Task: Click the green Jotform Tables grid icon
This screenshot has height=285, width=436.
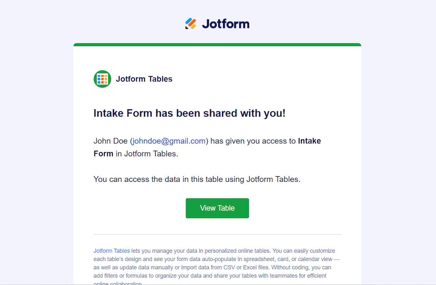Action: tap(102, 79)
